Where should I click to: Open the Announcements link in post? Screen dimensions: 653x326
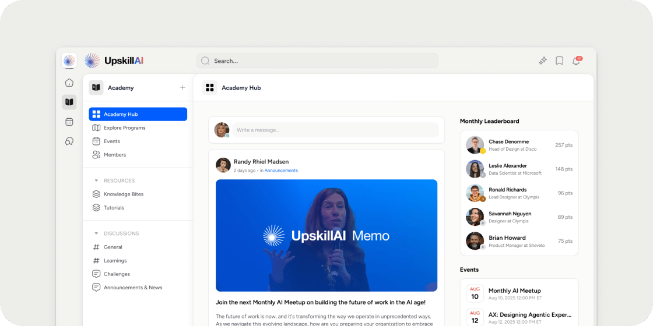[281, 171]
